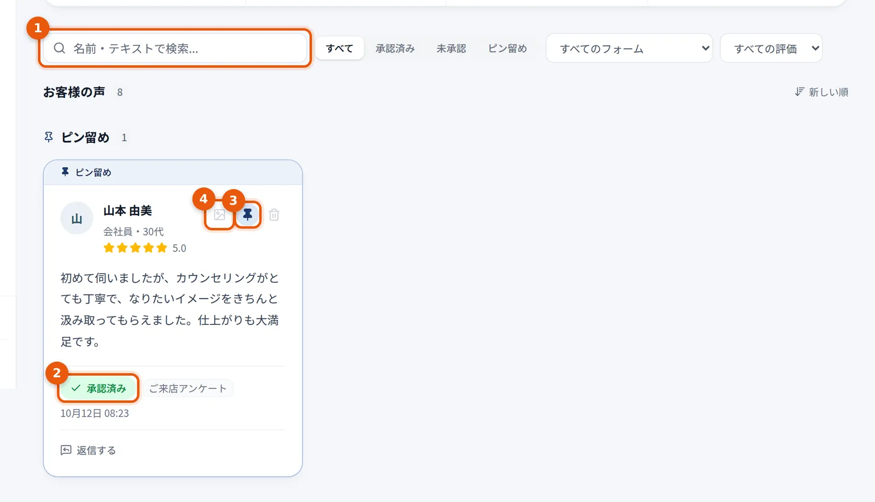
Task: Click the image icon on 山本 由美's card
Action: point(219,215)
